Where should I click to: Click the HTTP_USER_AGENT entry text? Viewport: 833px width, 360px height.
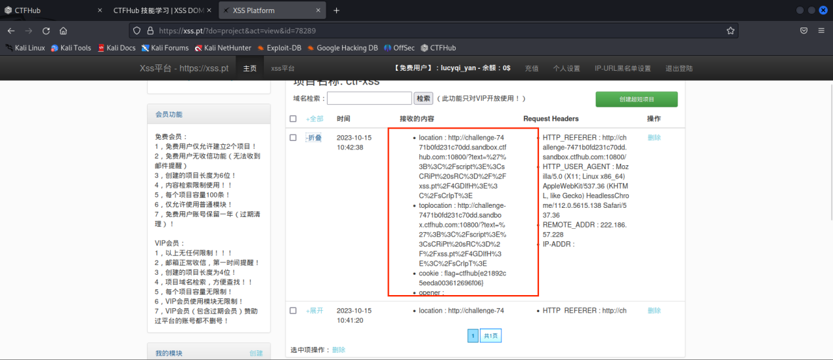pos(586,191)
